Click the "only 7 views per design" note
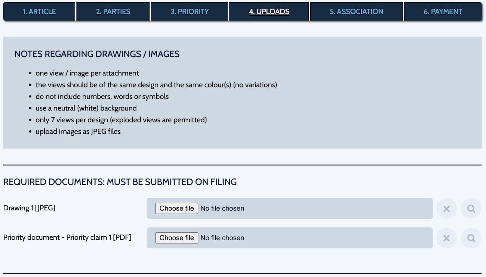486x277 pixels. (x=121, y=120)
